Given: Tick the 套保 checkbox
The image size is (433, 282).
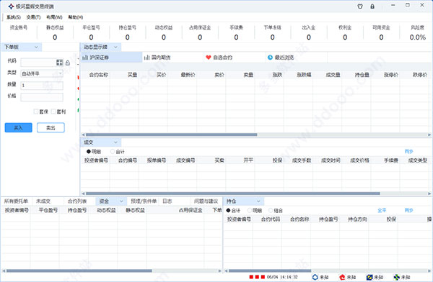Looking at the screenshot, I should pyautogui.click(x=36, y=112).
